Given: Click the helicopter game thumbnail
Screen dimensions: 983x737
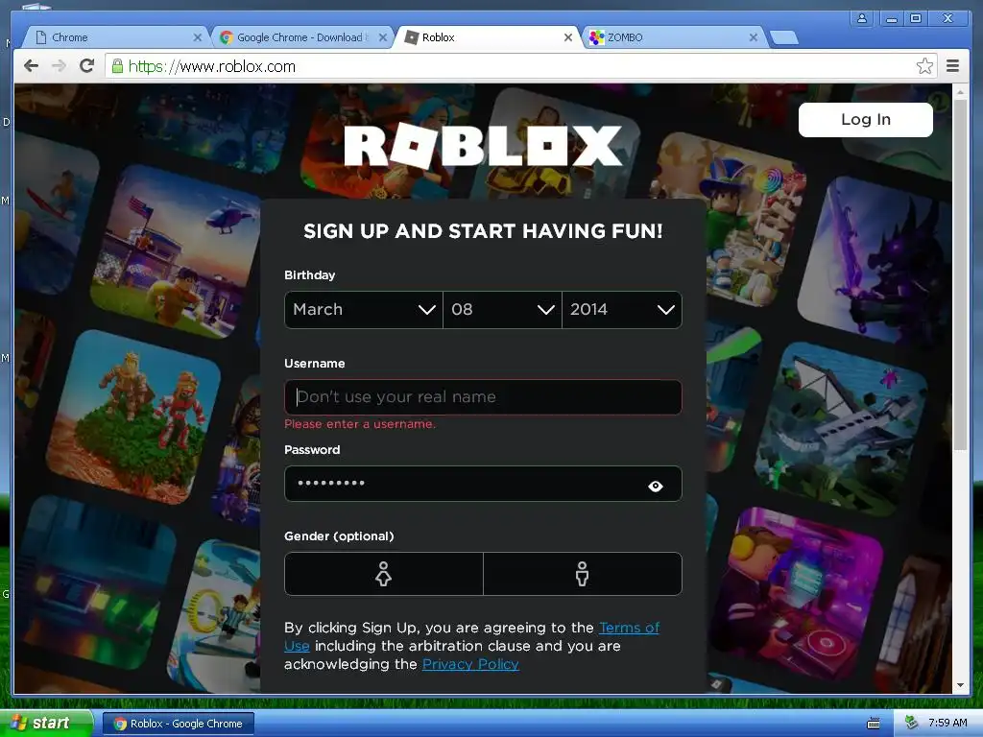Looking at the screenshot, I should pos(177,252).
